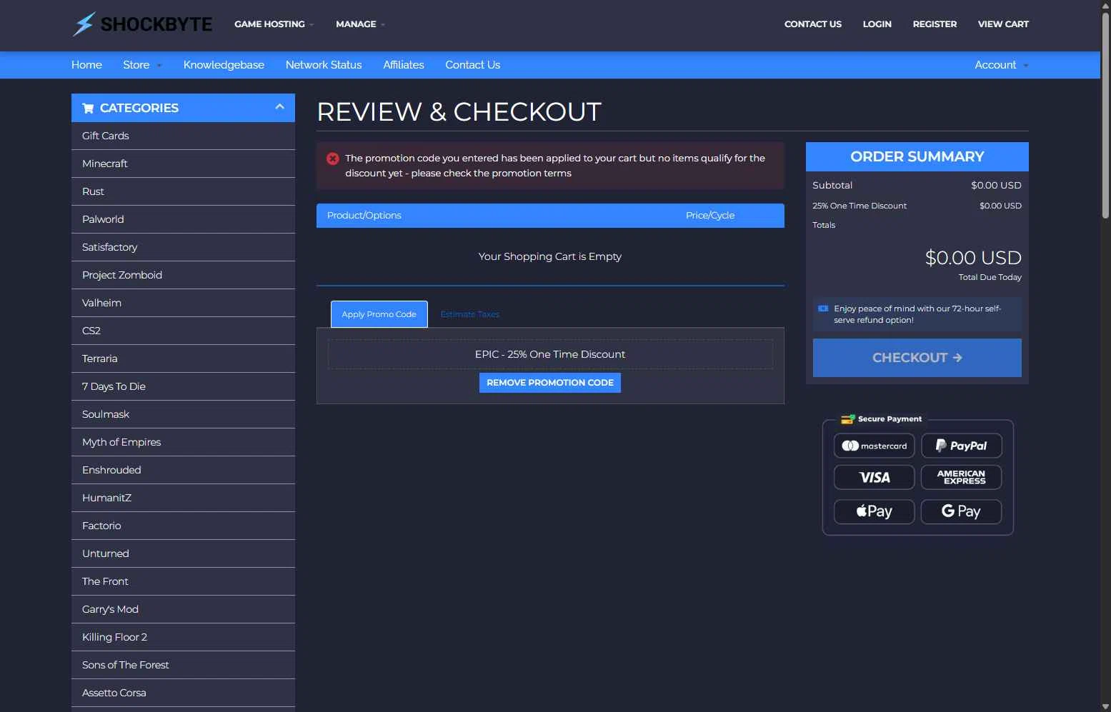1111x712 pixels.
Task: Select The Front category
Action: click(x=183, y=581)
